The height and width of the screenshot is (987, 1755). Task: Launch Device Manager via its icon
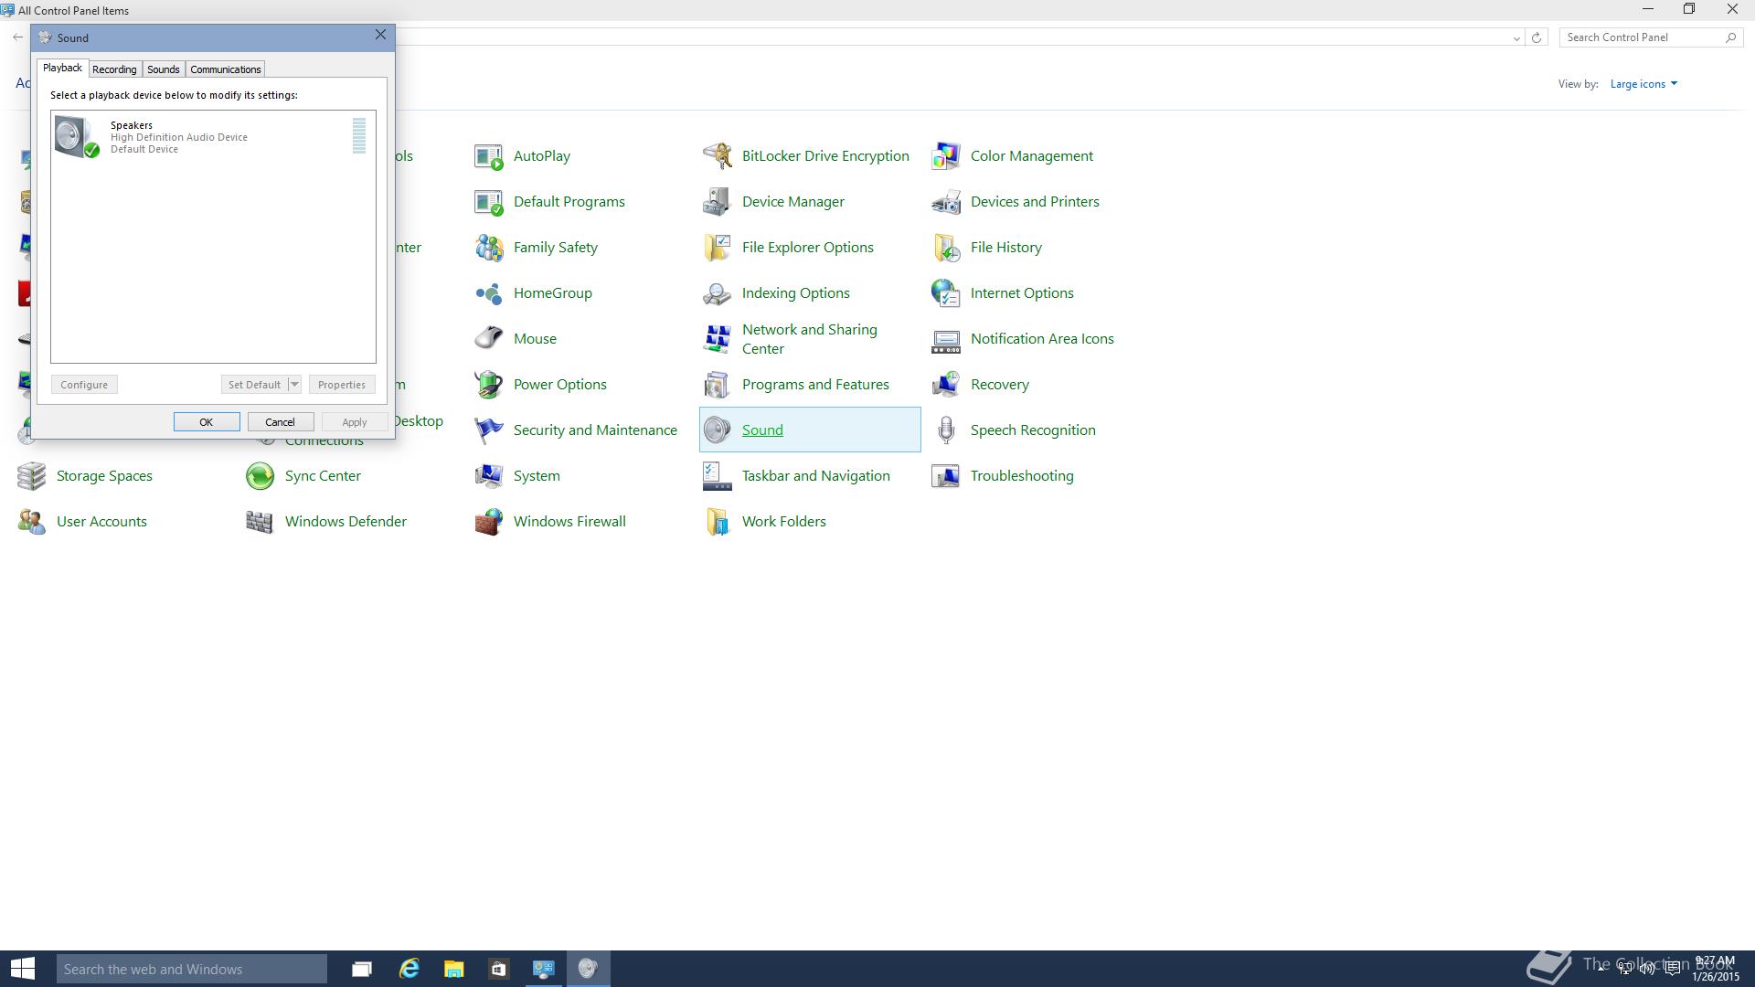pyautogui.click(x=718, y=202)
